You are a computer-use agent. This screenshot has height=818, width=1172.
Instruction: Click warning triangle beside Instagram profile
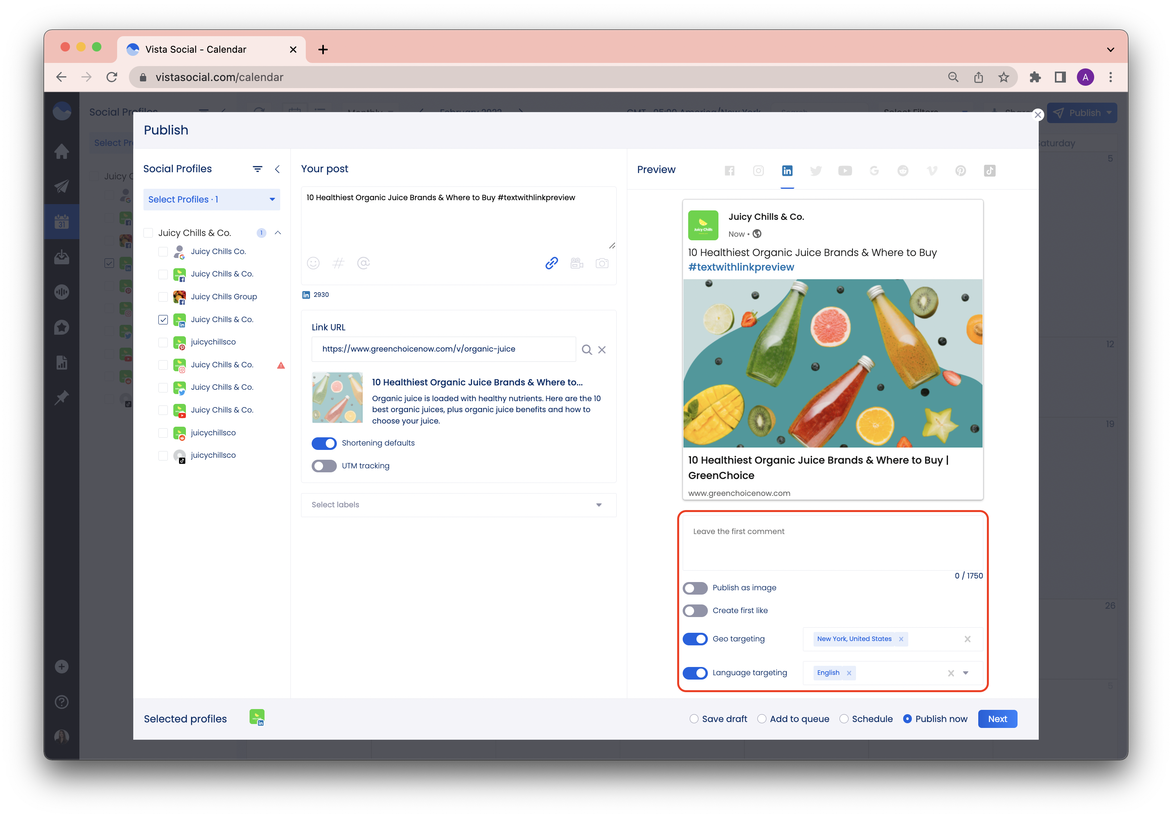(x=281, y=365)
